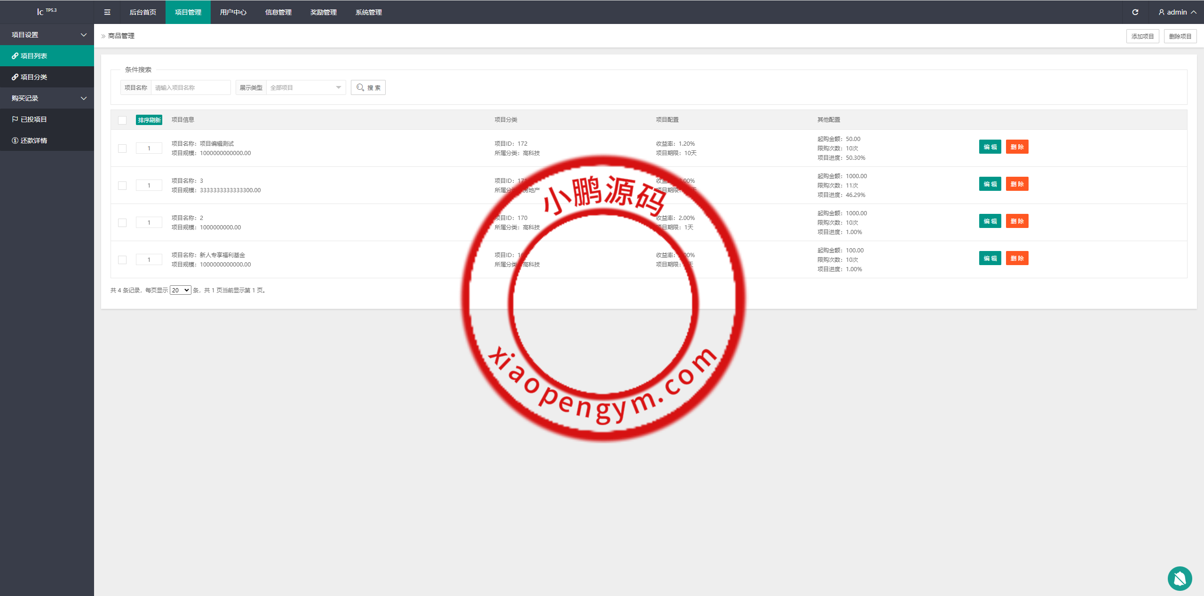Check the row for 新人专享福利基金
Viewport: 1204px width, 596px height.
point(122,260)
